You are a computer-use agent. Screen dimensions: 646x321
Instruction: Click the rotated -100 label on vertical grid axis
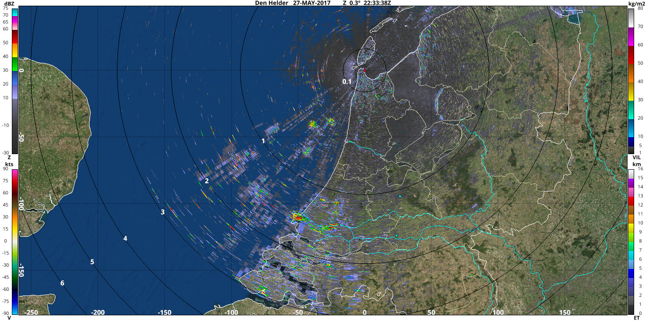[21, 204]
